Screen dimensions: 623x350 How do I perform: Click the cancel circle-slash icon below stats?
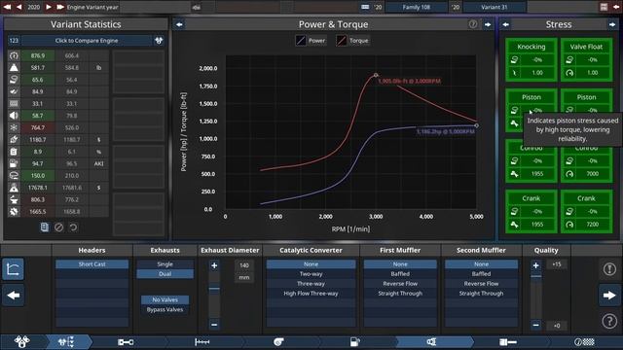(x=58, y=227)
